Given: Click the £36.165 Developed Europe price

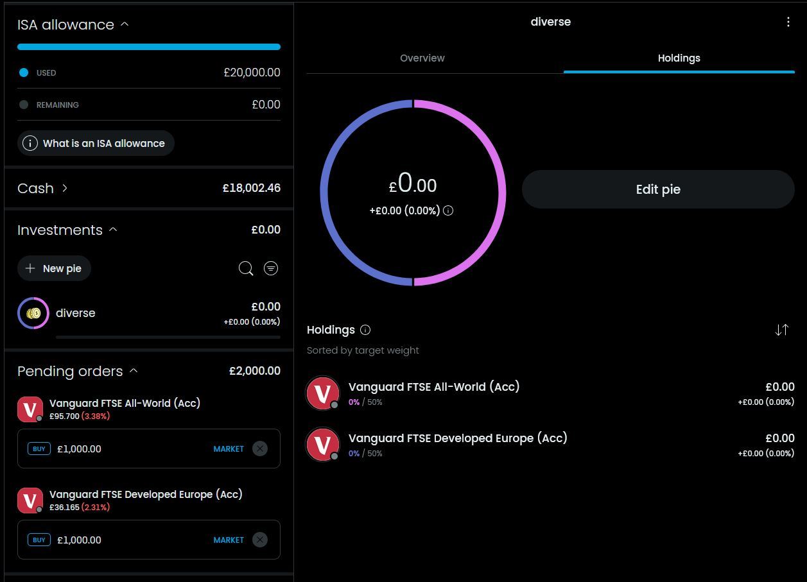Looking at the screenshot, I should (x=64, y=507).
